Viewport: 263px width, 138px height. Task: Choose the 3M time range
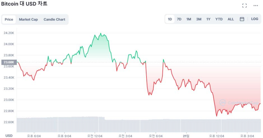click(x=199, y=19)
